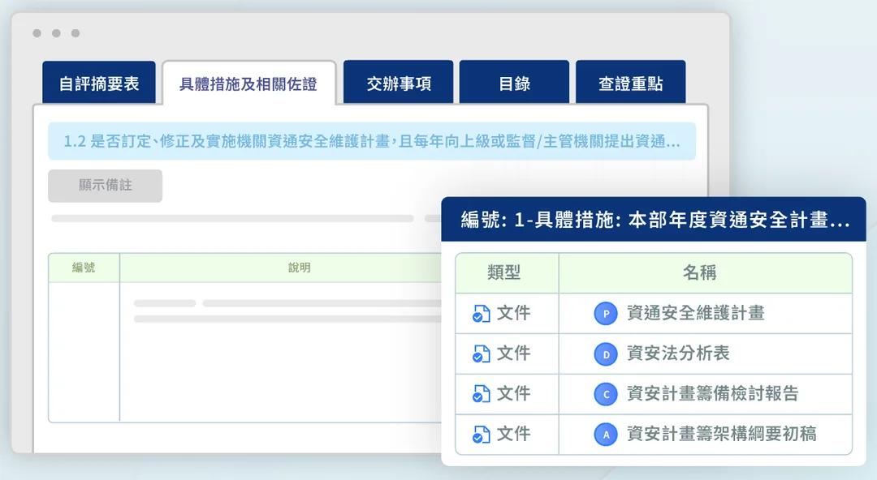Click the document icon in the 資安計畫籌架構綱要初稿 row
The image size is (877, 480).
[x=481, y=434]
